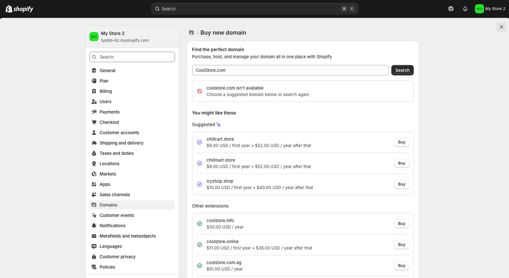Viewport: 509px width, 278px height.
Task: Open the sidekick assistant icon in the top bar
Action: point(451,9)
